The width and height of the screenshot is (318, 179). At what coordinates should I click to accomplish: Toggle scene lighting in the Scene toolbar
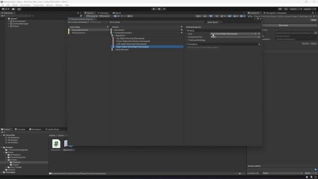(211, 16)
